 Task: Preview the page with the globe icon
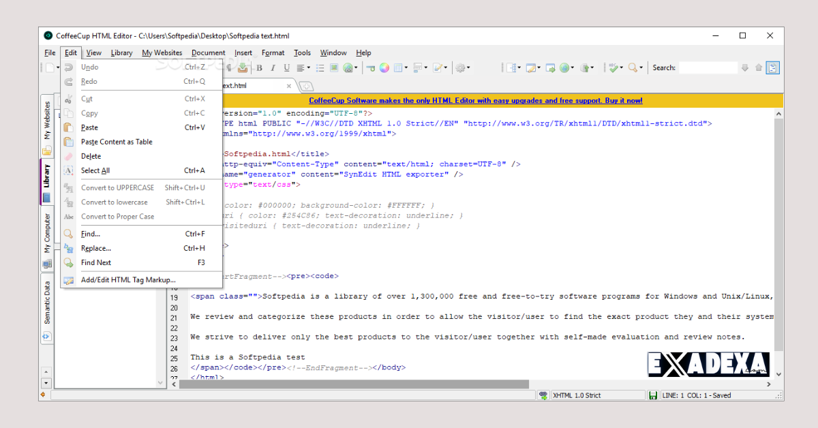tap(564, 67)
